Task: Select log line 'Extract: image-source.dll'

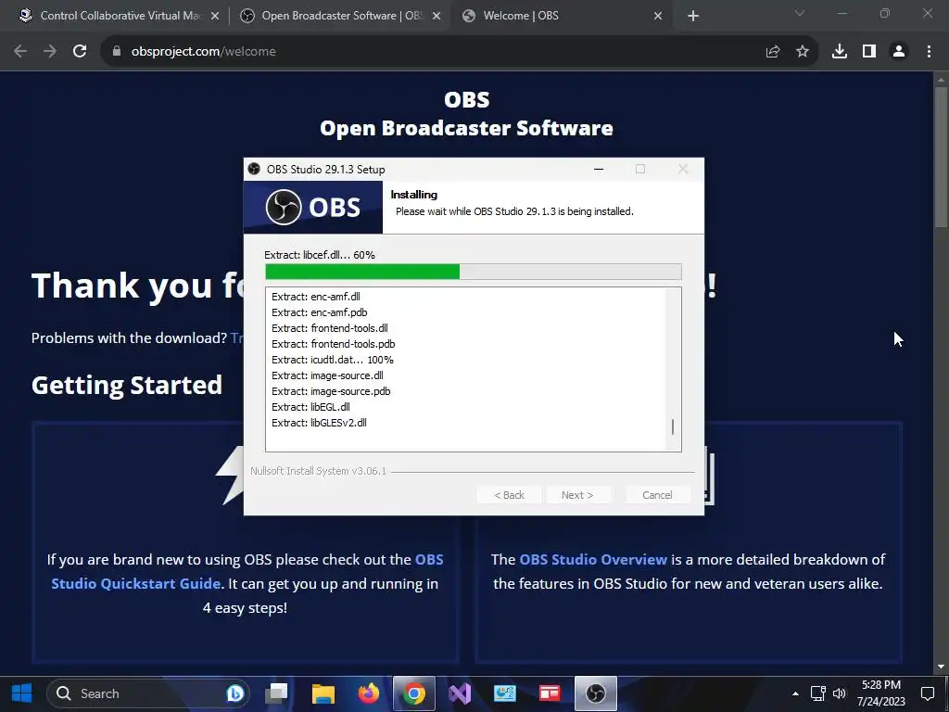Action: pyautogui.click(x=327, y=375)
